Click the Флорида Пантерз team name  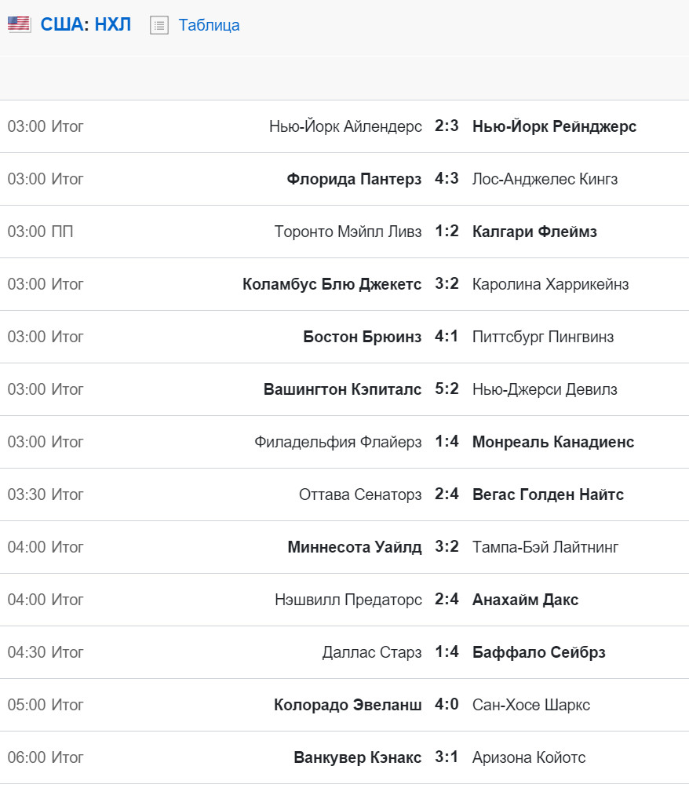[x=354, y=179]
